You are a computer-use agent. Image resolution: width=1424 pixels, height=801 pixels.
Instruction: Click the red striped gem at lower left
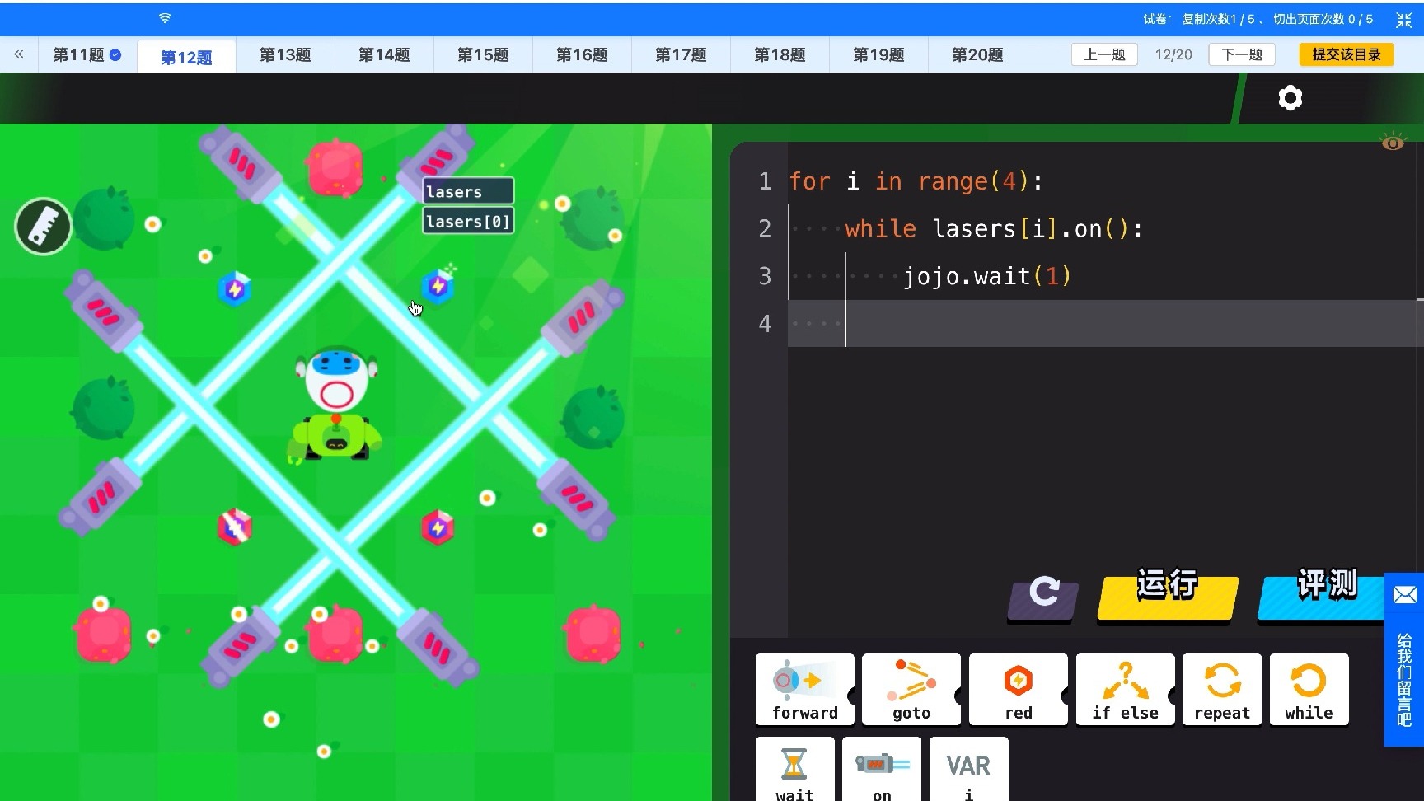235,527
